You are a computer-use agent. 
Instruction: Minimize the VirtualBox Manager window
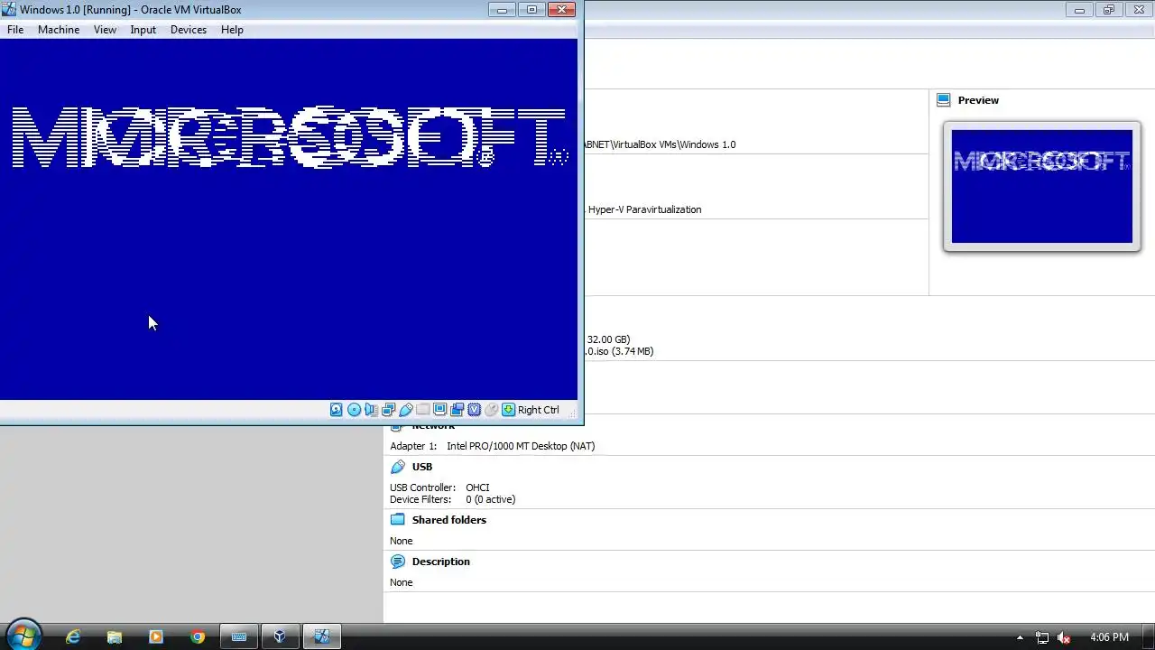[x=1079, y=10]
